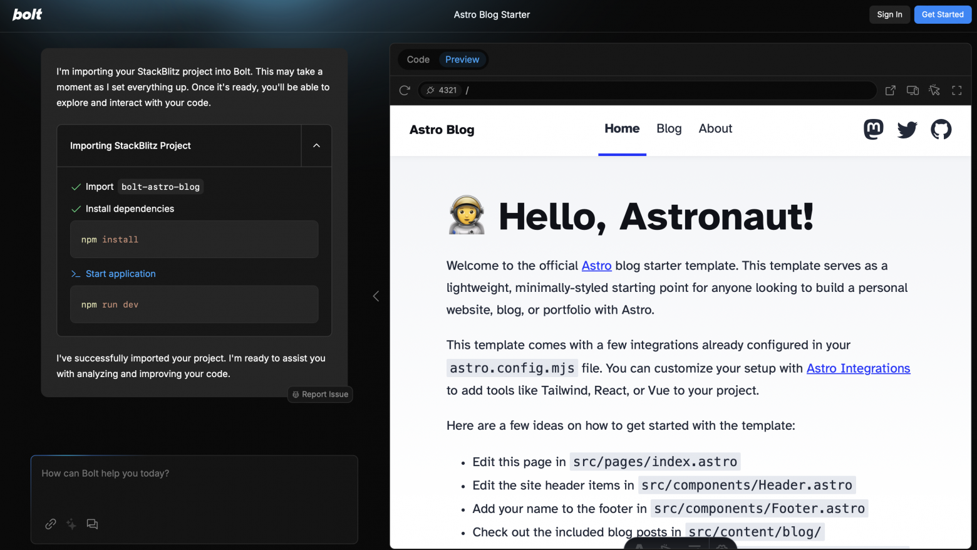
Task: Collapse the chat sidebar with left chevron
Action: (376, 296)
